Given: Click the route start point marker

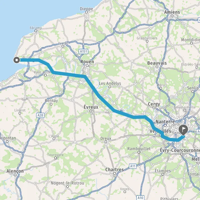Looking at the screenshot, I should click(17, 60).
